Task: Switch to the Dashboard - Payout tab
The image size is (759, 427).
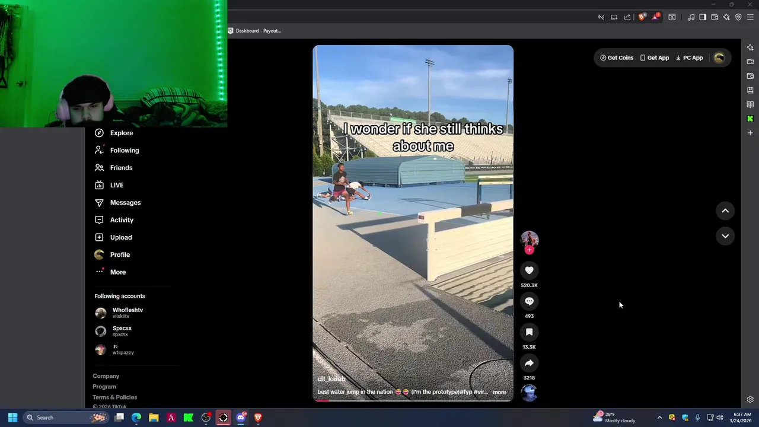Action: coord(255,31)
